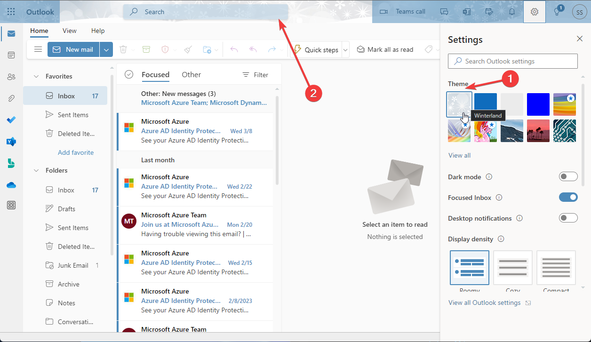The image size is (591, 342).
Task: Open the My Day calendar-check icon
Action: 489,12
